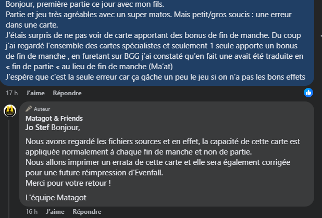Open the Matagot & Friends profile avatar
Viewport: 322px width, 218px height.
[10, 111]
